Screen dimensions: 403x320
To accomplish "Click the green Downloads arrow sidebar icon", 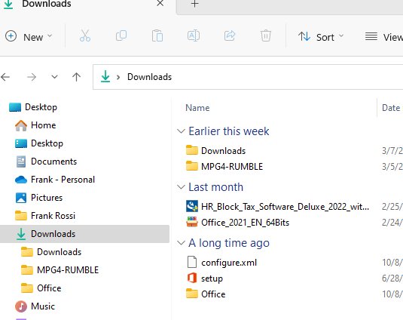I will (x=21, y=234).
